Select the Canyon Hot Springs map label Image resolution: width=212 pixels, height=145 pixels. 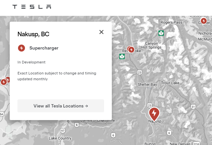[151, 45]
